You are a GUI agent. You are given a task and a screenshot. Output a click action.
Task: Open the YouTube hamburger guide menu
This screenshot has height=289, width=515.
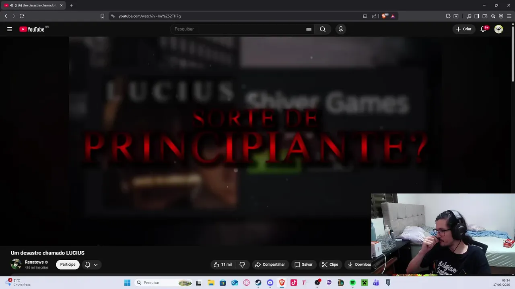10,29
